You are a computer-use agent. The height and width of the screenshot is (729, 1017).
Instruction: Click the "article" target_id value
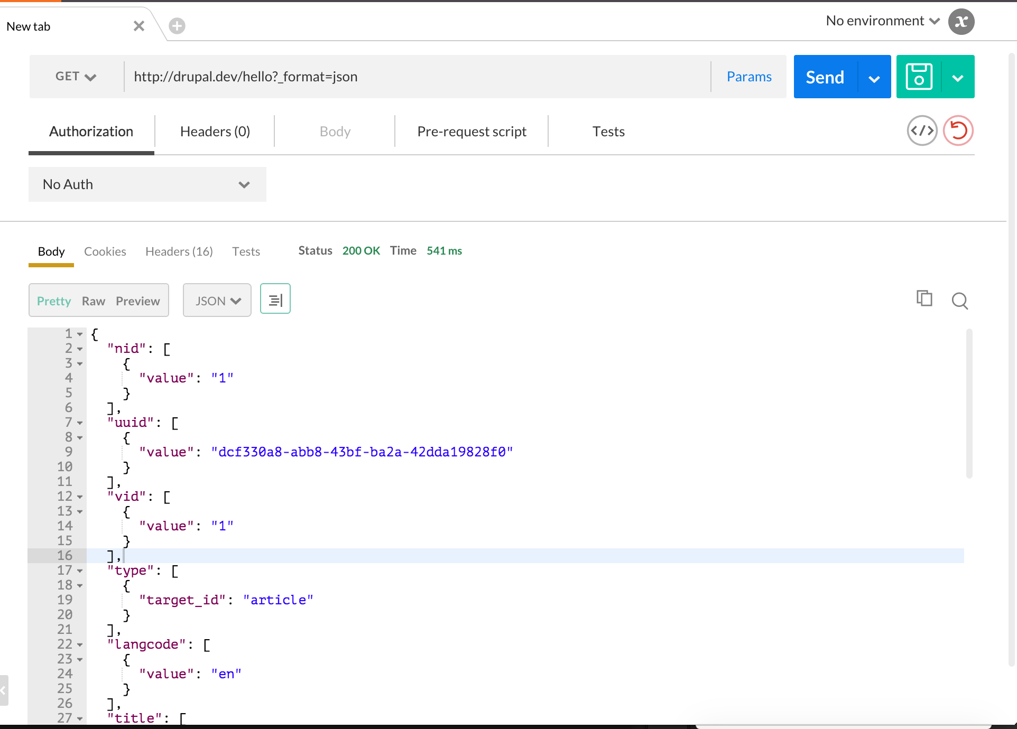[x=278, y=600]
